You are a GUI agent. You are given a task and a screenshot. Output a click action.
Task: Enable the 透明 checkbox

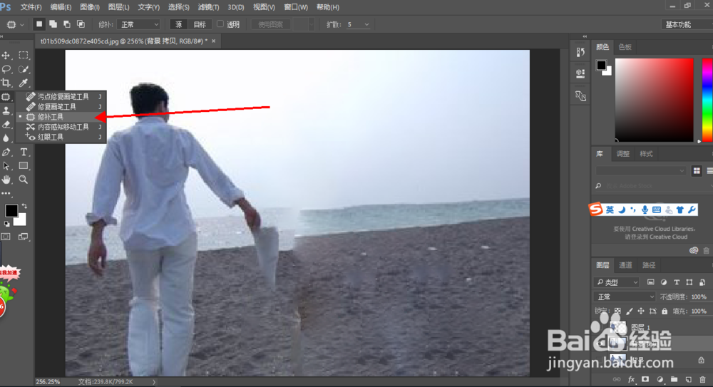click(x=220, y=24)
